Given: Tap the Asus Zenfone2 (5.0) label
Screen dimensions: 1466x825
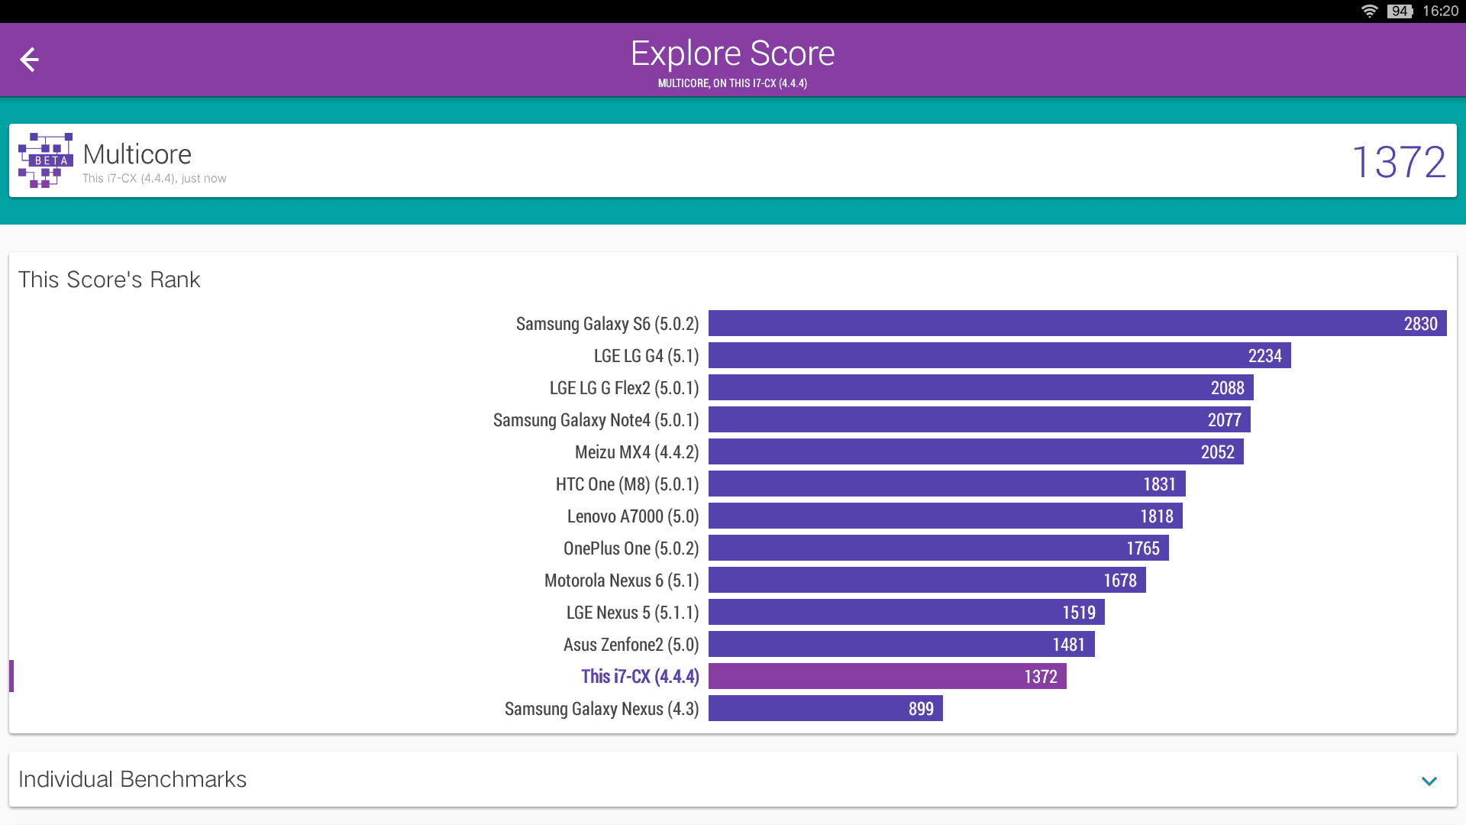Looking at the screenshot, I should tap(631, 645).
